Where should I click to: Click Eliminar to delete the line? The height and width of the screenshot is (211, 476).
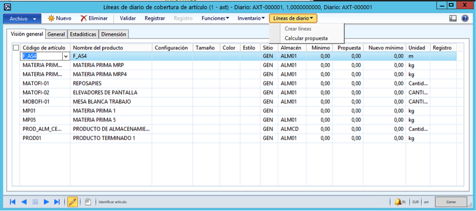click(x=94, y=18)
